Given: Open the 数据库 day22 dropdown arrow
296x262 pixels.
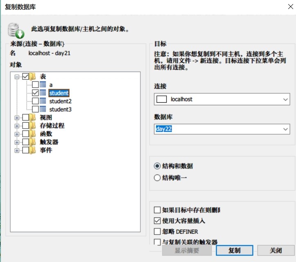Looking at the screenshot, I should pos(285,129).
